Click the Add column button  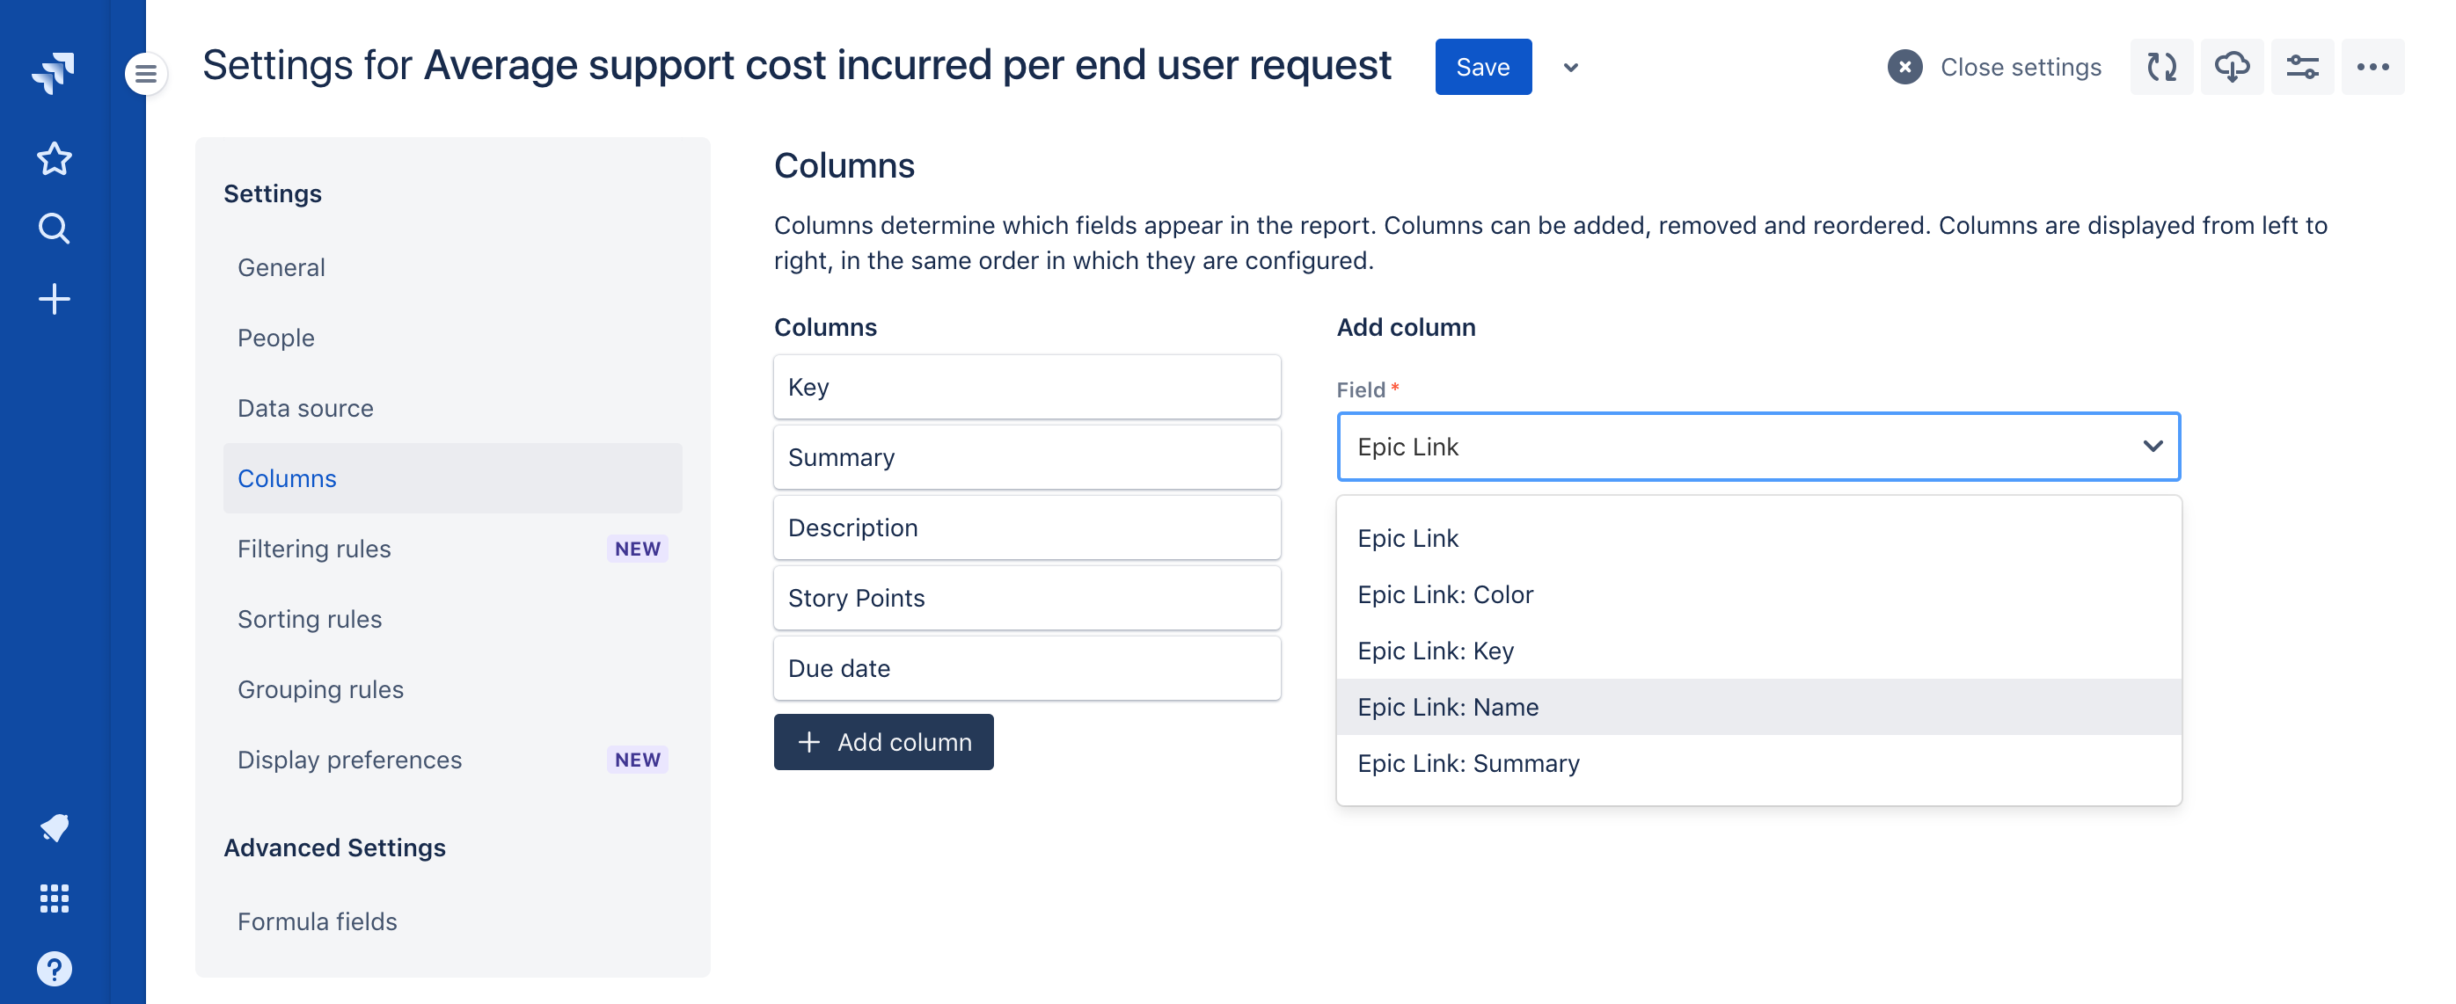883,742
